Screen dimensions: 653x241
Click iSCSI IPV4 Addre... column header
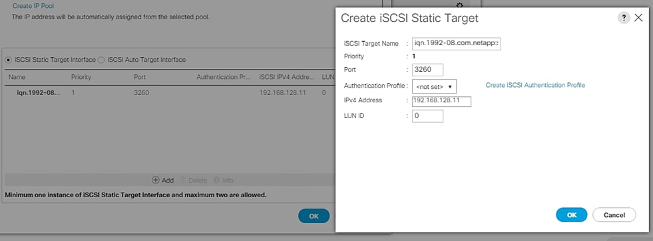pyautogui.click(x=286, y=77)
